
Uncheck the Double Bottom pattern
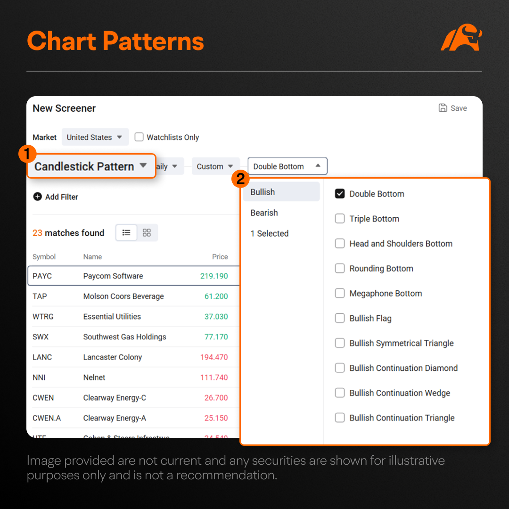[340, 194]
